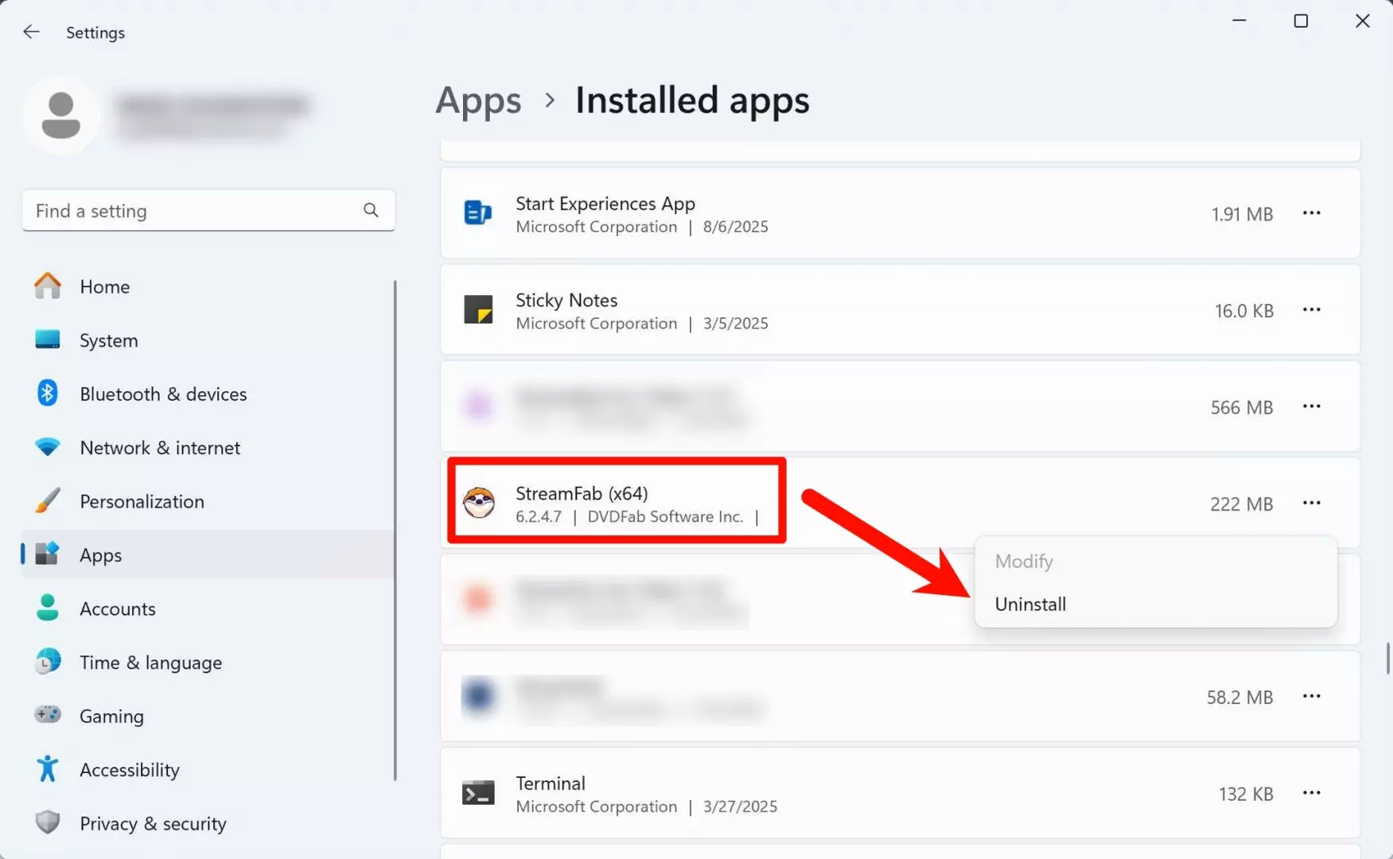Close the Settings window
Viewport: 1393px width, 859px height.
point(1362,21)
